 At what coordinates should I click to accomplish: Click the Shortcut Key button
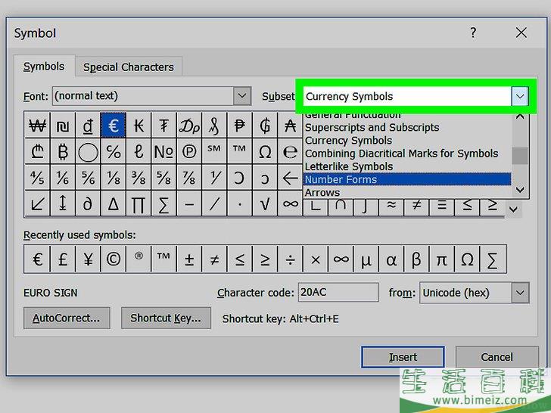pos(166,318)
